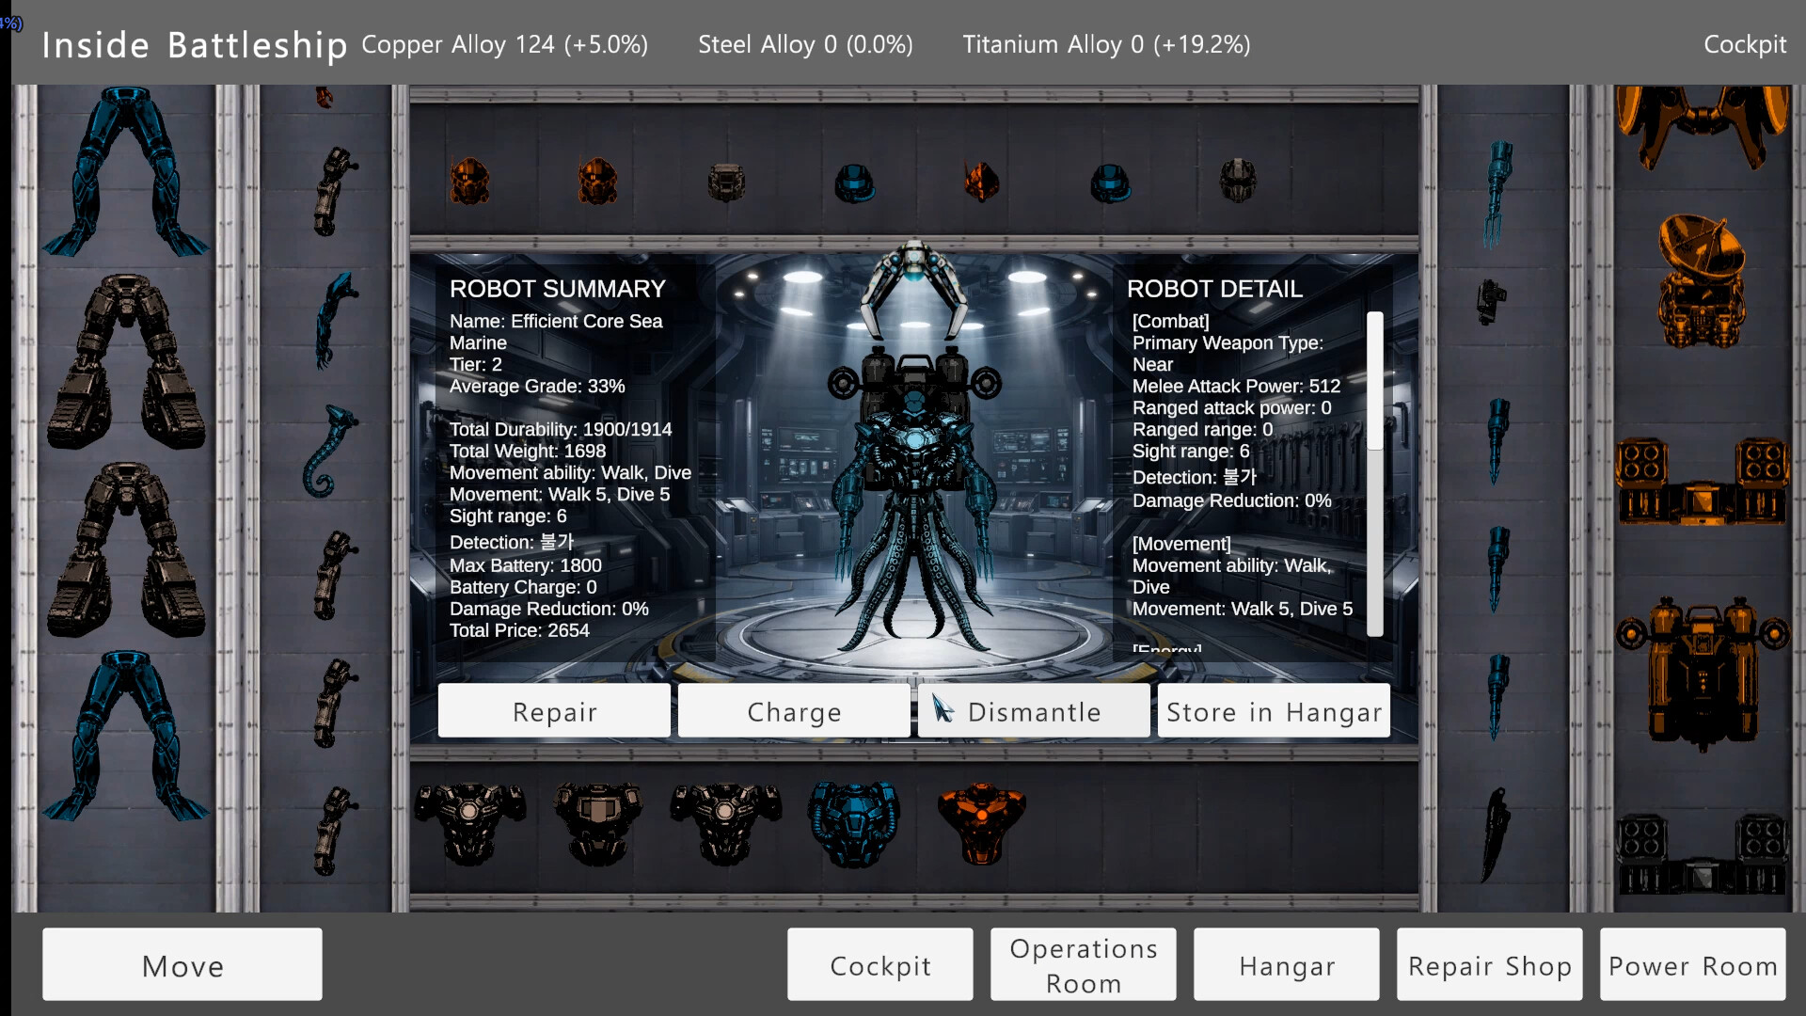Choose the orange twin-tank backpack
This screenshot has height=1016, width=1806.
point(1702,673)
